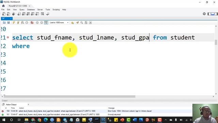Open Workbench preferences gear icon
Viewport: 218px width, 123px height.
[x=204, y=14]
